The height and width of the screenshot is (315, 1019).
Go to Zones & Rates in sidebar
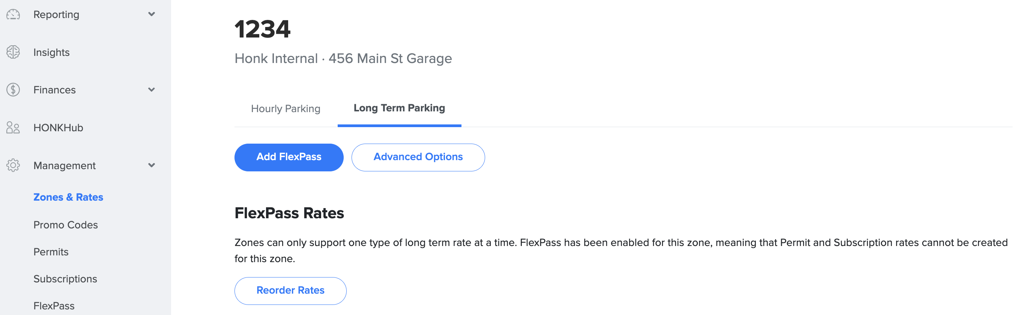point(68,197)
